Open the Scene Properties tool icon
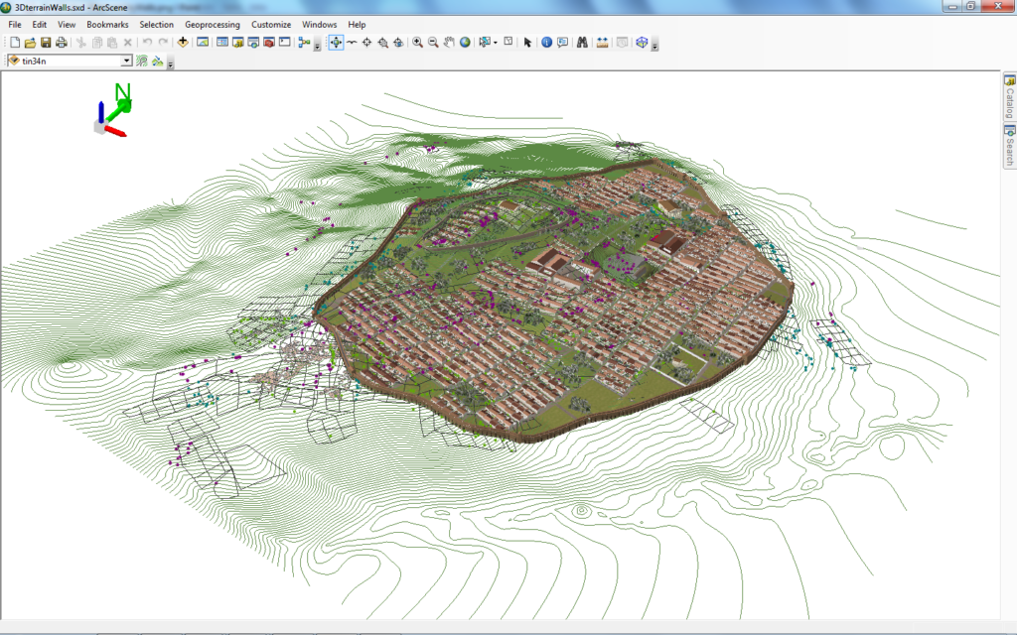Image resolution: width=1017 pixels, height=635 pixels. 203,43
